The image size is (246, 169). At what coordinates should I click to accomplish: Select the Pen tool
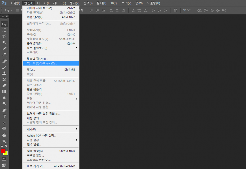(x=4, y=110)
